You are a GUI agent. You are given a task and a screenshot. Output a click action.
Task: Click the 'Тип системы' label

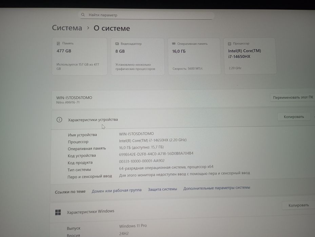pyautogui.click(x=79, y=170)
